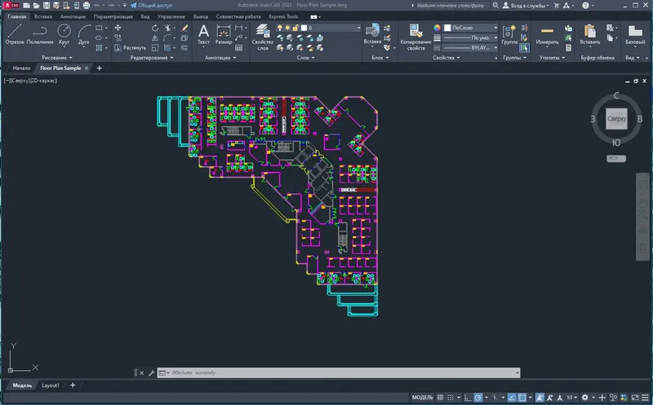653x405 pixels.
Task: Select the Полилиния polyline tool
Action: [x=40, y=34]
